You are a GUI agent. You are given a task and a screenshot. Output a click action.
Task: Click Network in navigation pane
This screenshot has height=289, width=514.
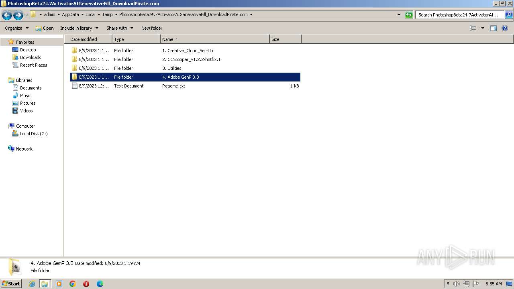[x=24, y=149]
